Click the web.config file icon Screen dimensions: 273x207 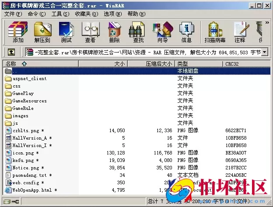[x=8, y=182]
